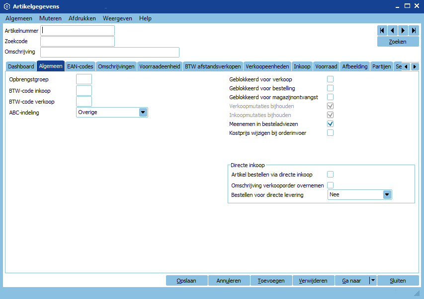Enable Geblokkeerd voor verkoop checkbox
Screen dimensions: 424x299
tap(330, 79)
